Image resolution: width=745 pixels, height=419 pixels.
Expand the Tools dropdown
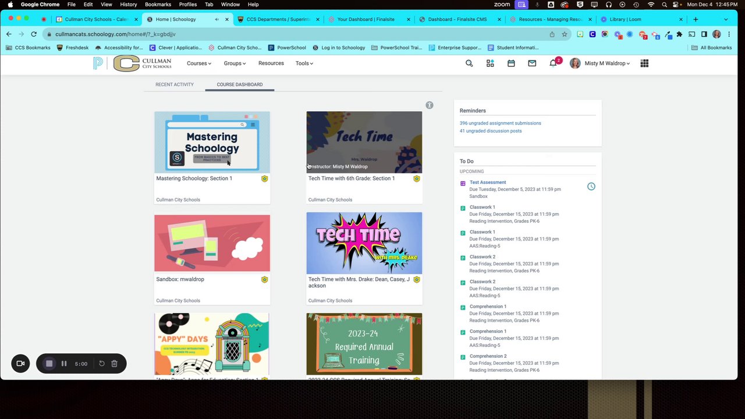304,63
